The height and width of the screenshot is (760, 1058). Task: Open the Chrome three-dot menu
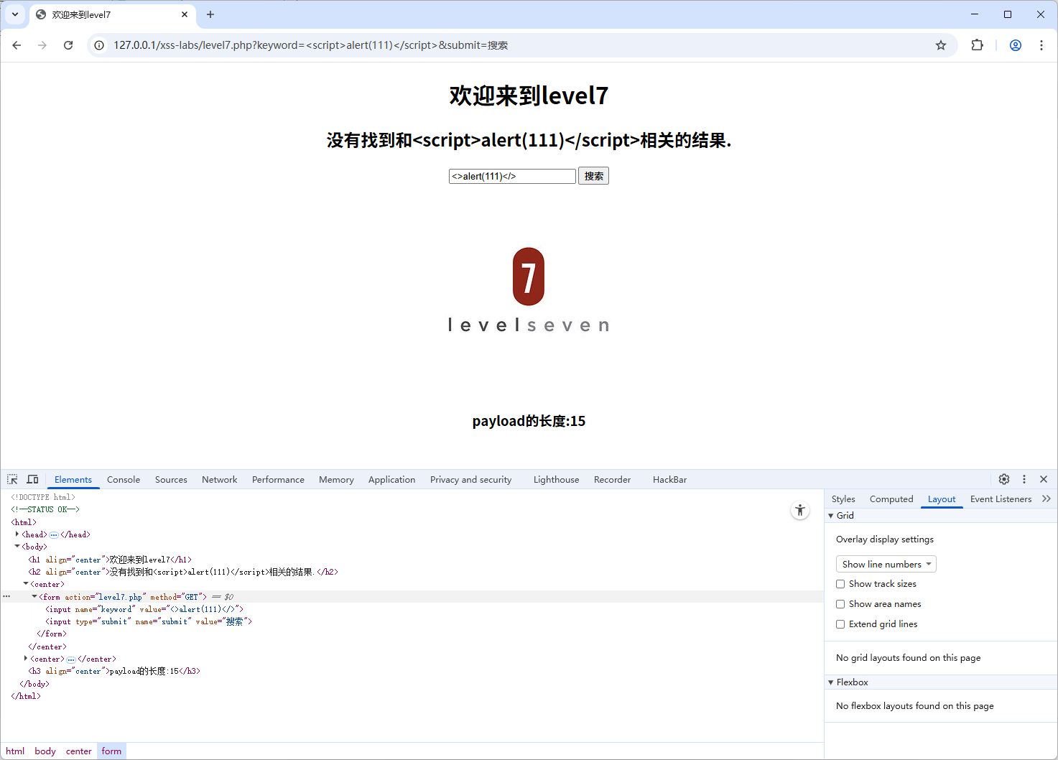[x=1041, y=45]
